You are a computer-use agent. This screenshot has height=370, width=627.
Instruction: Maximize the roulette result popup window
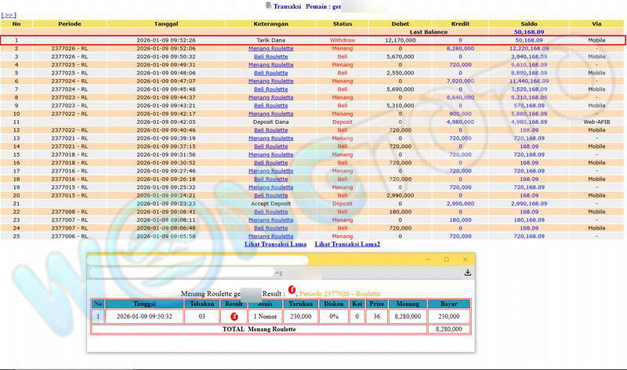pos(447,259)
